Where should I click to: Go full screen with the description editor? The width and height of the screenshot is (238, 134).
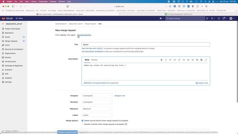click(206, 60)
